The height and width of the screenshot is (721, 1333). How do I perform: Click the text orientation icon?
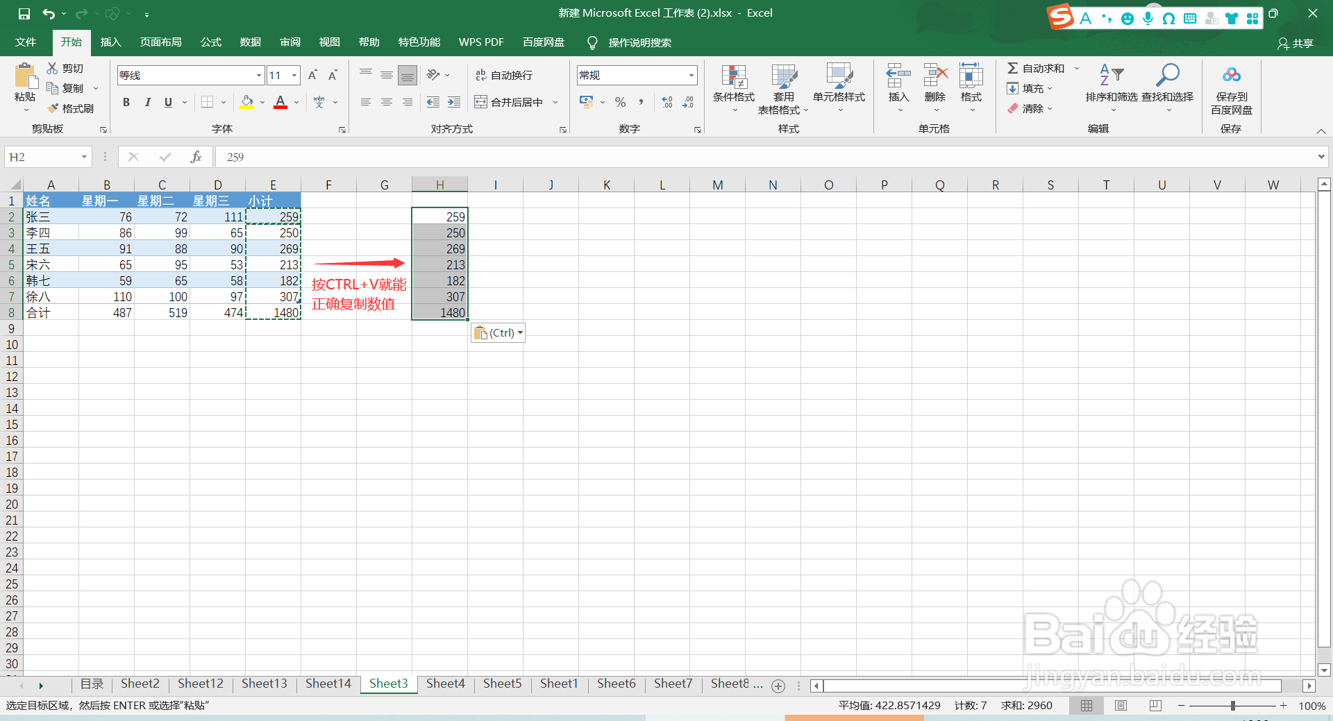coord(433,75)
